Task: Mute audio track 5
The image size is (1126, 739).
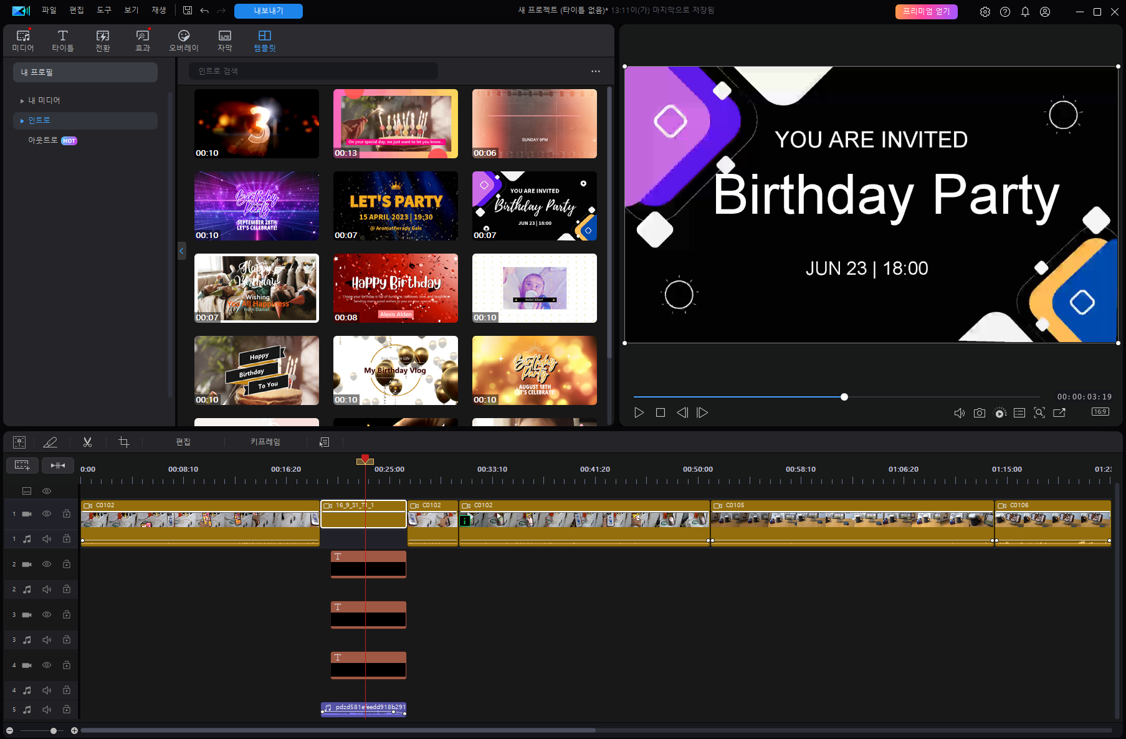Action: (47, 709)
